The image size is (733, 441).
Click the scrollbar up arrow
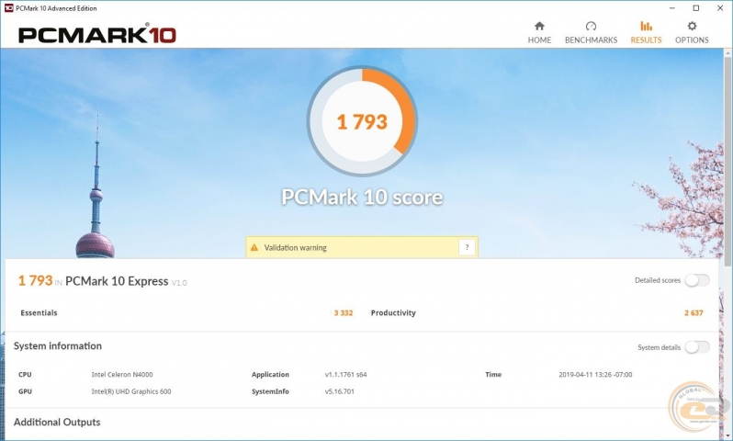click(x=727, y=53)
